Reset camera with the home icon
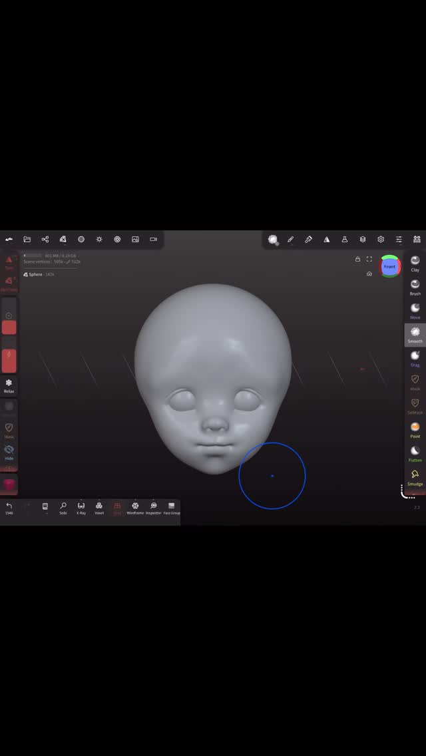The image size is (426, 756). (x=369, y=274)
